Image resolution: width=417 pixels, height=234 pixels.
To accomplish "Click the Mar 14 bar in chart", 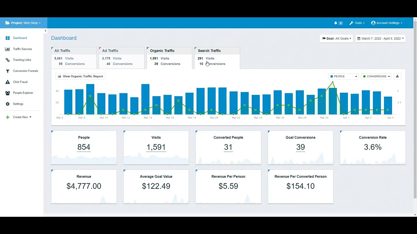I will coord(145,99).
